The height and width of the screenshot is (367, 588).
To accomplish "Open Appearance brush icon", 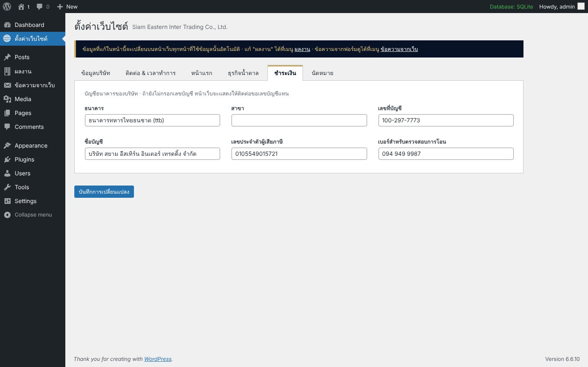I will click(x=7, y=146).
